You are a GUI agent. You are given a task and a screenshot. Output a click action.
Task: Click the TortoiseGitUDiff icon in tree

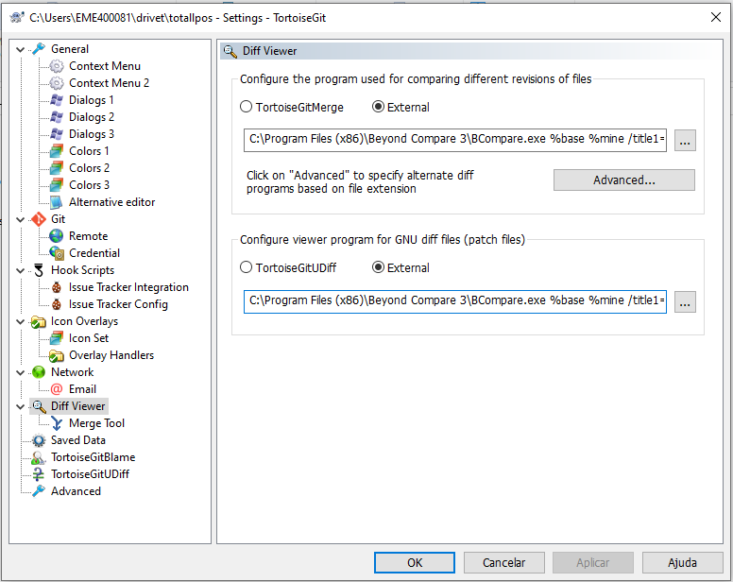pyautogui.click(x=39, y=474)
